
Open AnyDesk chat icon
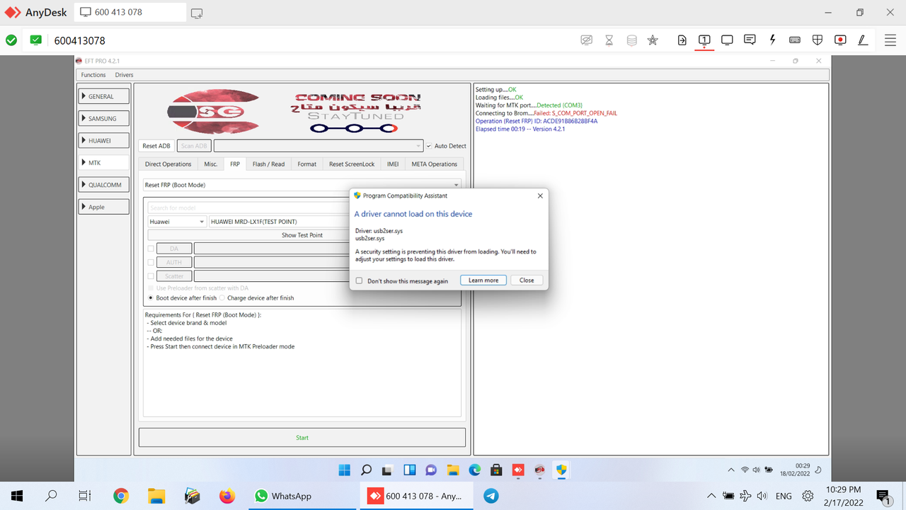click(750, 40)
